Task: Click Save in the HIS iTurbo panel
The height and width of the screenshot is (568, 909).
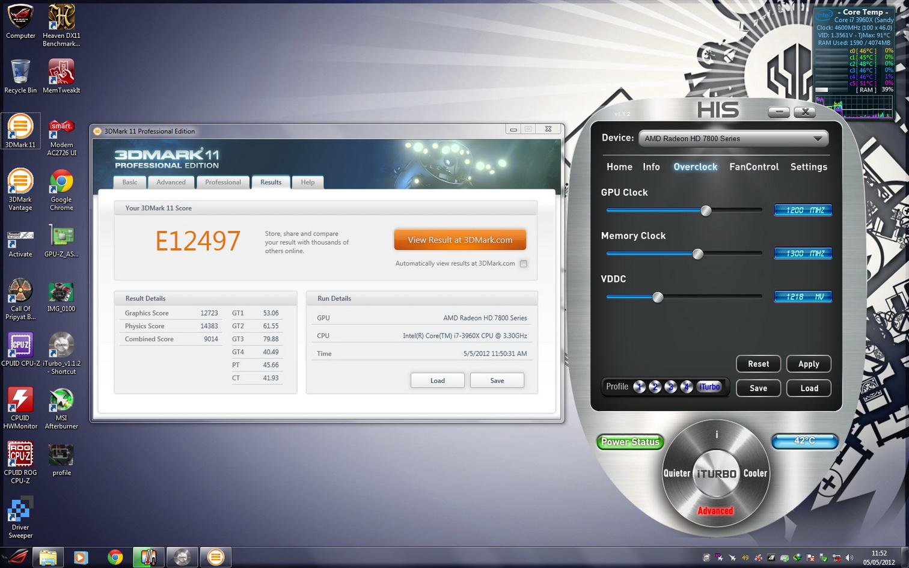Action: click(x=759, y=388)
